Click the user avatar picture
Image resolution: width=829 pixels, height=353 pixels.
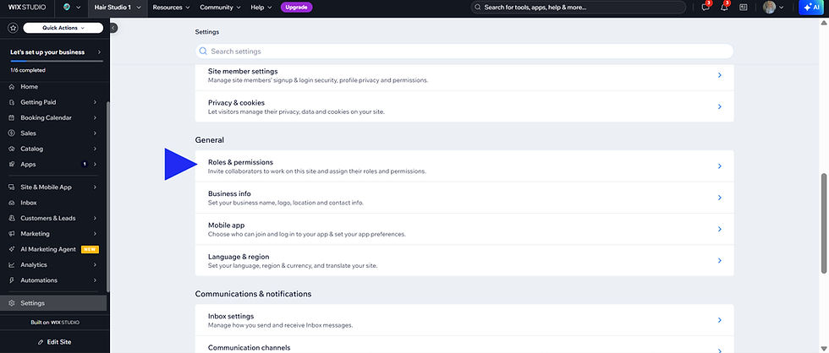click(769, 8)
